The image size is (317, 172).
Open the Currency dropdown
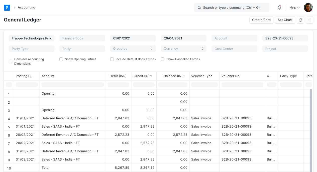183,48
